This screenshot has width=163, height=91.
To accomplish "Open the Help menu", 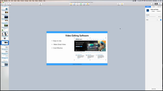I will [x=44, y=1].
